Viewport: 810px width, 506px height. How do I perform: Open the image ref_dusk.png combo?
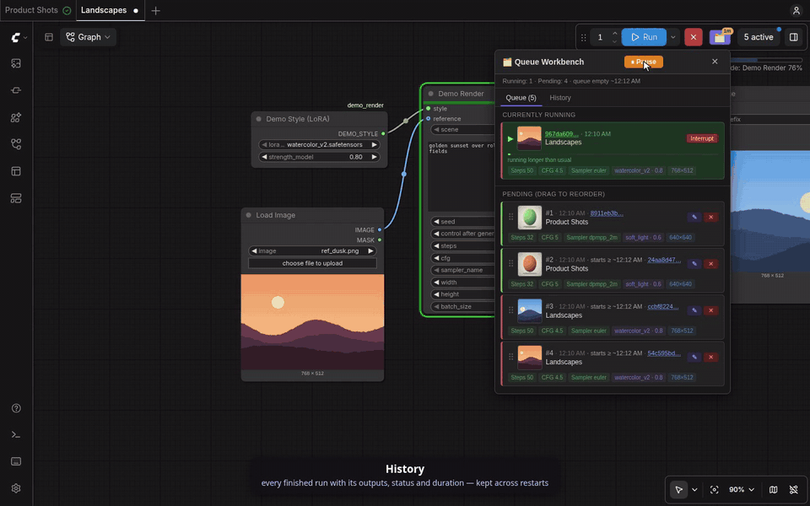pos(312,251)
